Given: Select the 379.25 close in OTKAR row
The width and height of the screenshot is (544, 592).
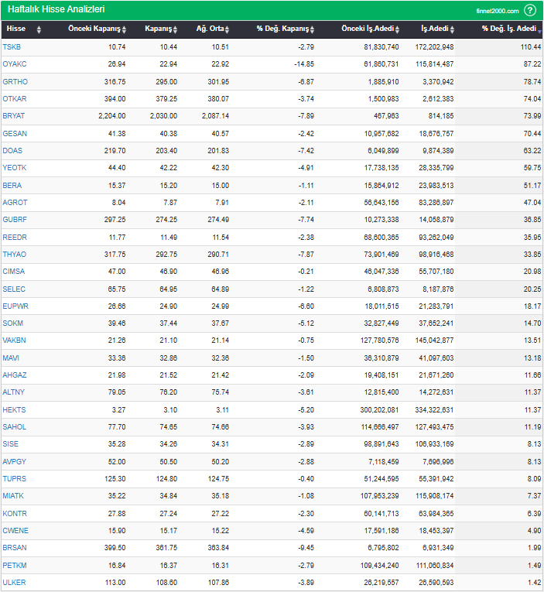Looking at the screenshot, I should pos(166,99).
